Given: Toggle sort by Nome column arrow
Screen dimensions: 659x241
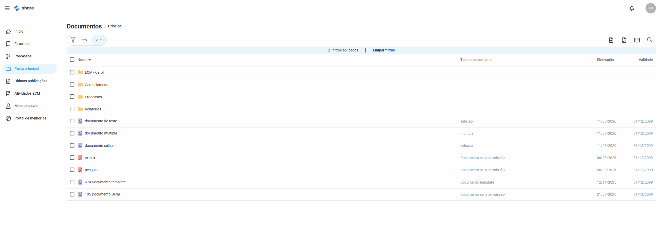Looking at the screenshot, I should click(x=90, y=60).
